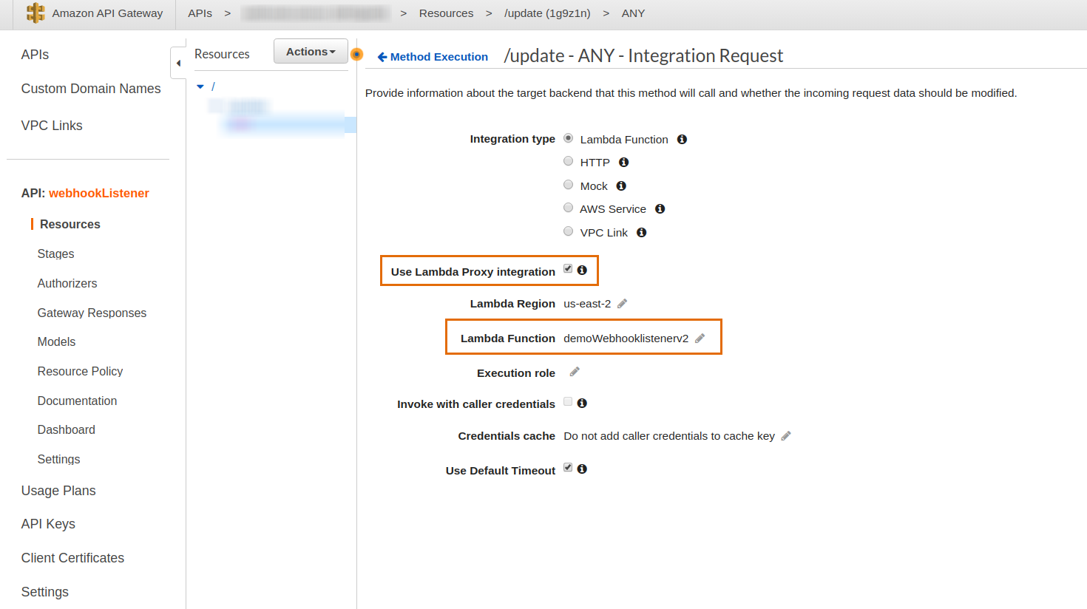Image resolution: width=1087 pixels, height=609 pixels.
Task: Open VPC Links in sidebar
Action: coord(52,126)
